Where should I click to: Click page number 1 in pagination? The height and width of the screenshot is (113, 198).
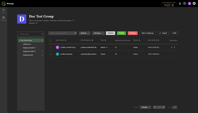[159, 107]
